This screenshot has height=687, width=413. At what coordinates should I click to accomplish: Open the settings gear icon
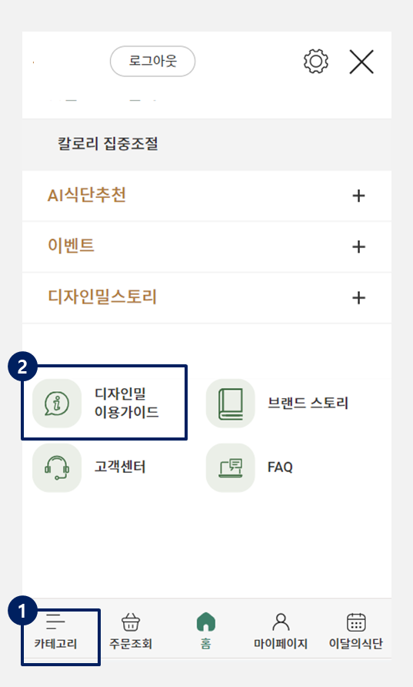(316, 62)
